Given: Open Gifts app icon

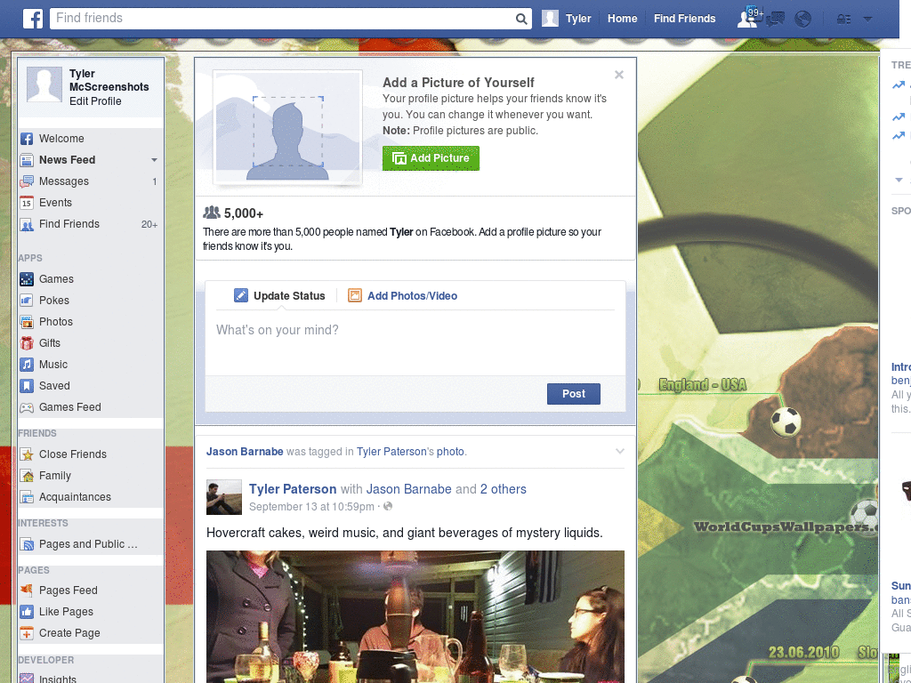Looking at the screenshot, I should pyautogui.click(x=27, y=343).
